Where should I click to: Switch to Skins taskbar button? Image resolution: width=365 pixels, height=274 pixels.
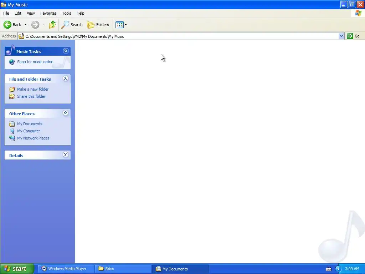tap(123, 269)
